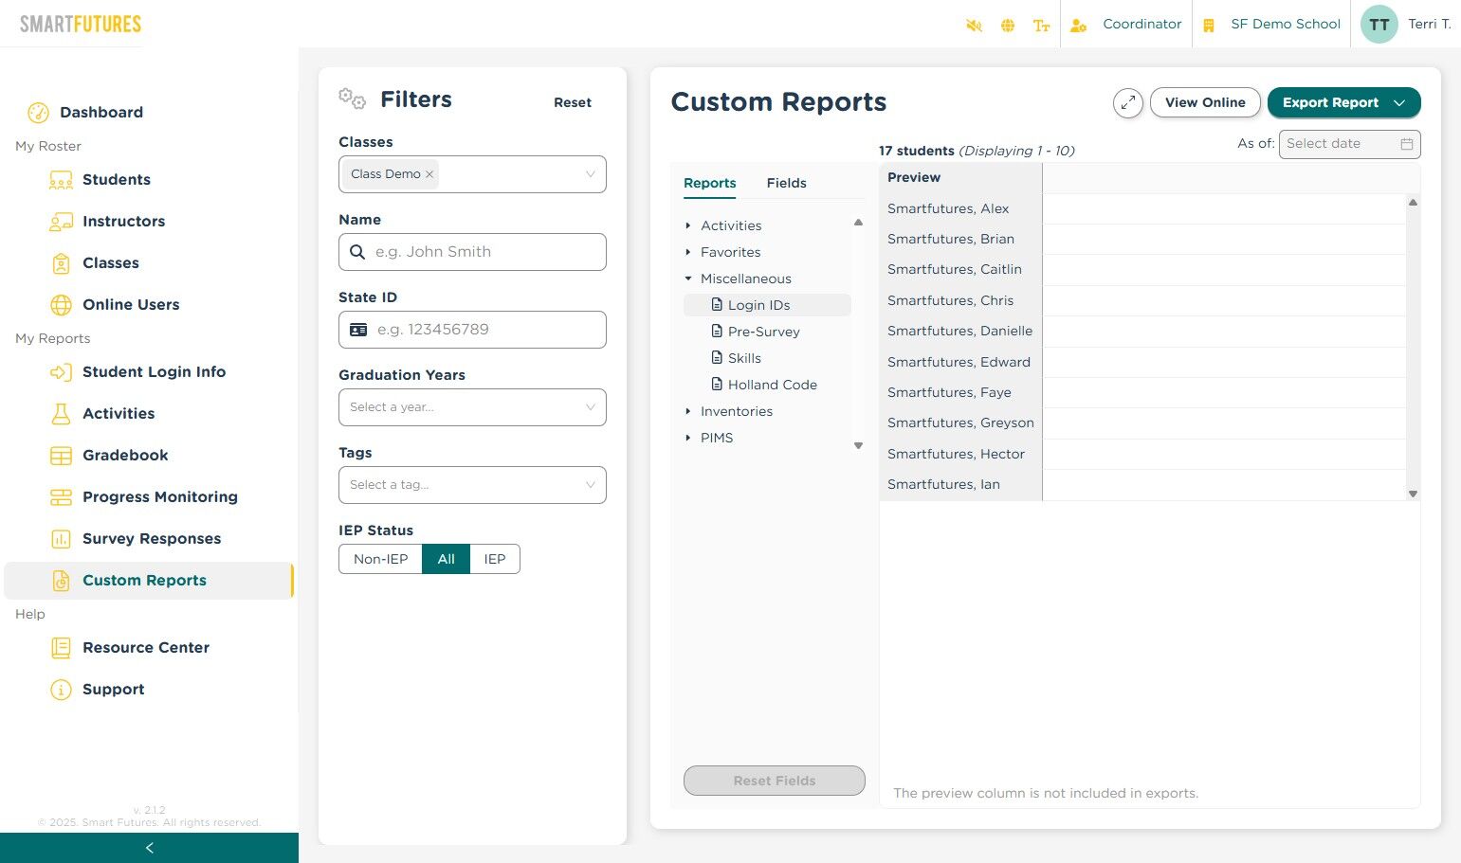Open the Support info icon
The width and height of the screenshot is (1461, 863).
point(61,690)
